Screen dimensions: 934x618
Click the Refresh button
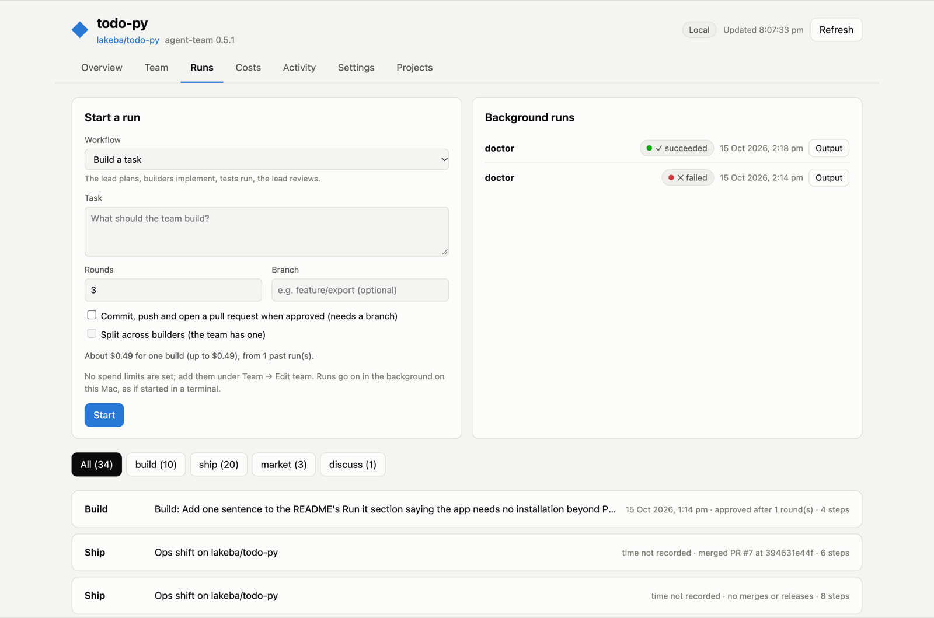[x=836, y=30]
